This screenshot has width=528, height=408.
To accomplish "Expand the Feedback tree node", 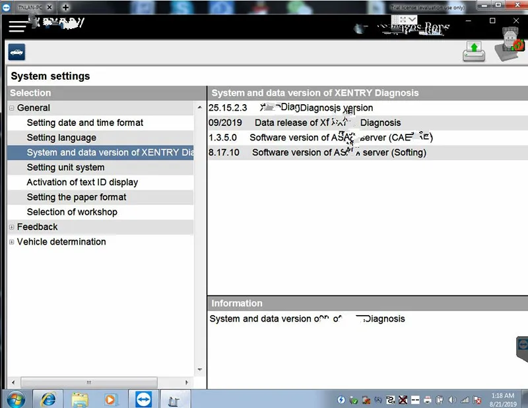I will [12, 227].
